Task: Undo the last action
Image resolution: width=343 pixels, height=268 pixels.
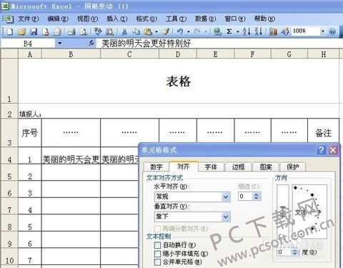Action: pos(180,31)
